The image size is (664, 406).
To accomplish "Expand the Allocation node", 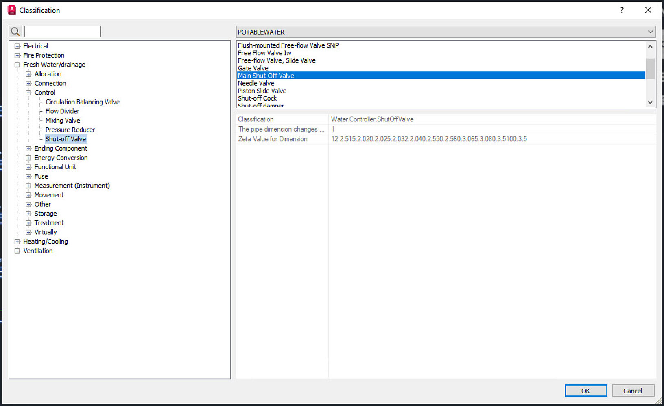I will tap(28, 74).
